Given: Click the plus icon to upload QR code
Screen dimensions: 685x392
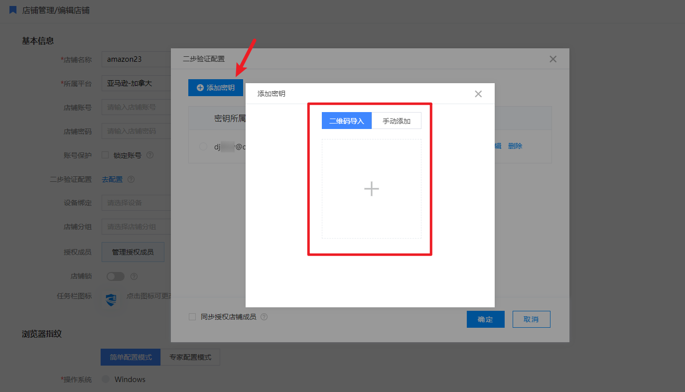Looking at the screenshot, I should 371,189.
